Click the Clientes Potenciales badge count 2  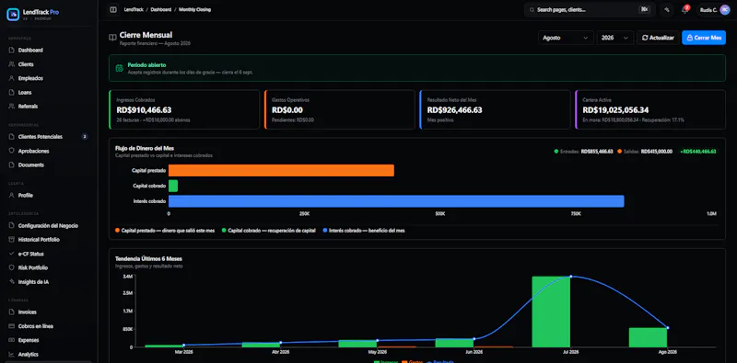coord(85,137)
